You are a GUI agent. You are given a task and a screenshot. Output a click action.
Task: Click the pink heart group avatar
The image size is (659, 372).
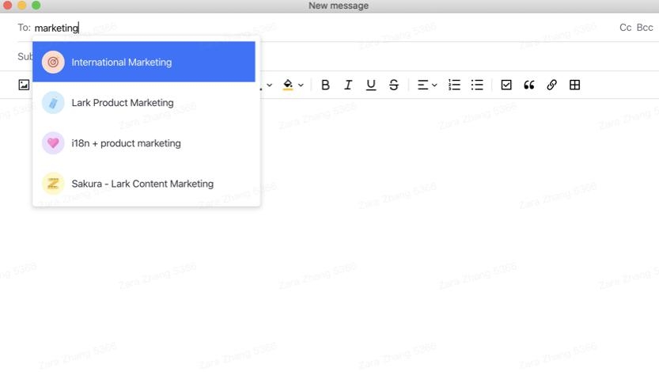(53, 143)
